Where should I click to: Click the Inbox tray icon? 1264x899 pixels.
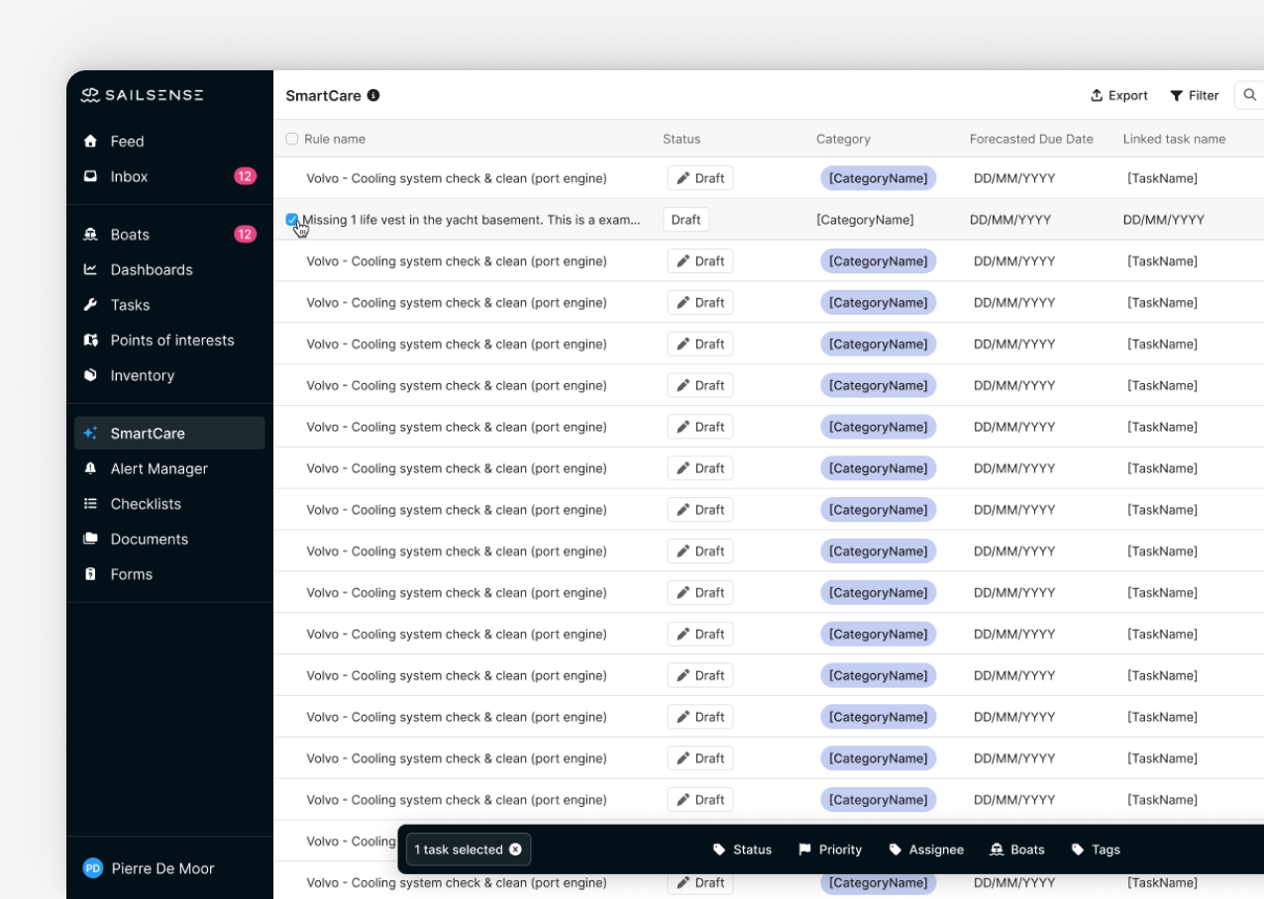click(x=90, y=176)
